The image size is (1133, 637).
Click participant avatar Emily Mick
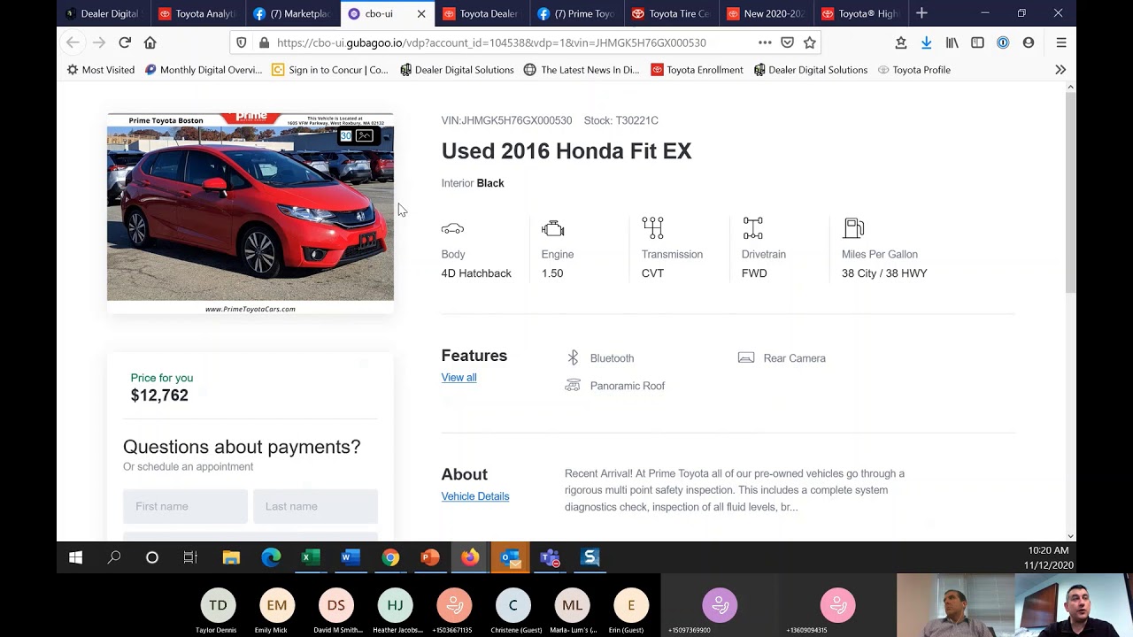pos(277,605)
